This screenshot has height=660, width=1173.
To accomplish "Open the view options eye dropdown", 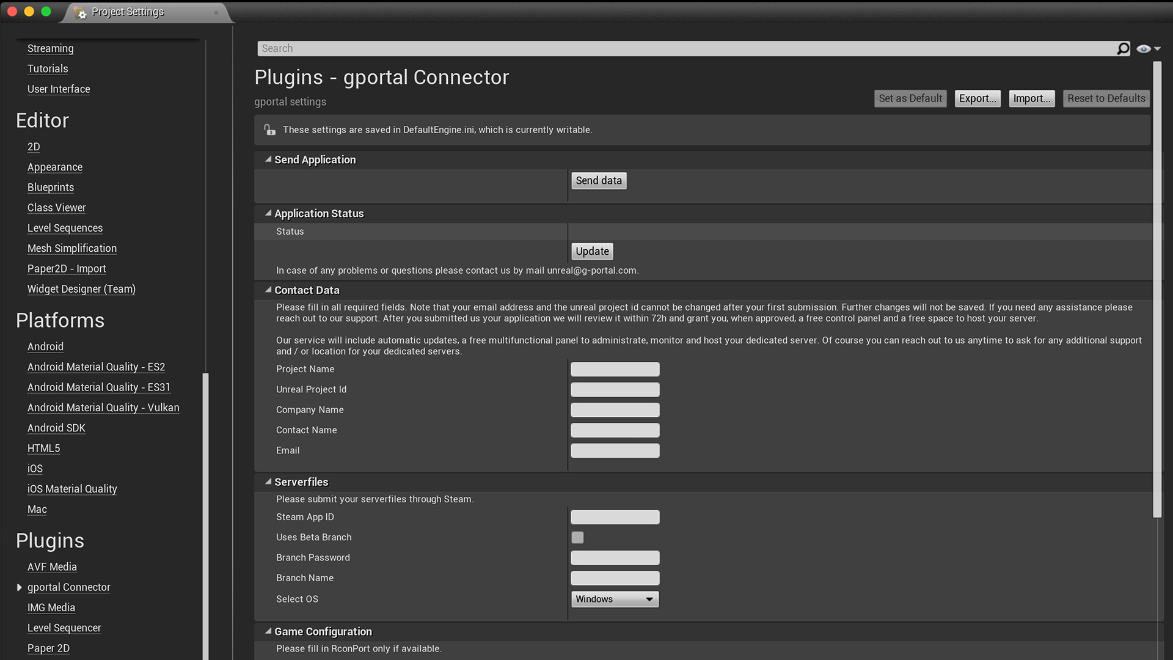I will (x=1149, y=49).
